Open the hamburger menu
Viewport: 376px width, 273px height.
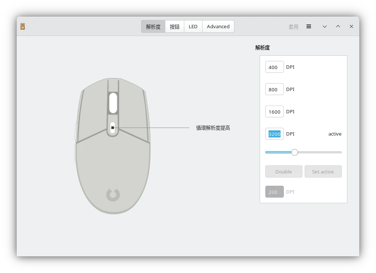point(308,26)
